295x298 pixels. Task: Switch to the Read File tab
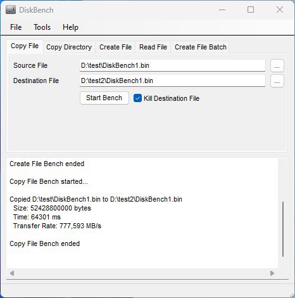click(153, 47)
